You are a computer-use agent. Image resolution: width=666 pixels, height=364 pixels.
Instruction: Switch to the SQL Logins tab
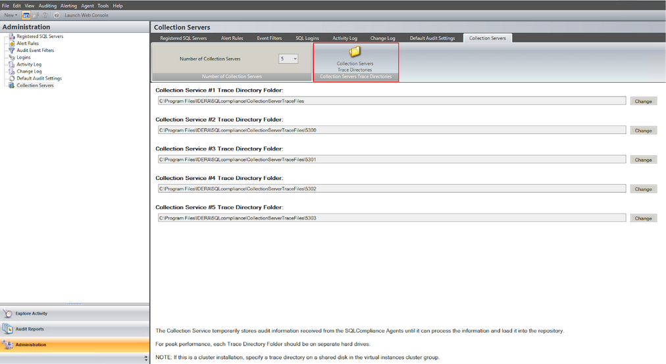[307, 38]
